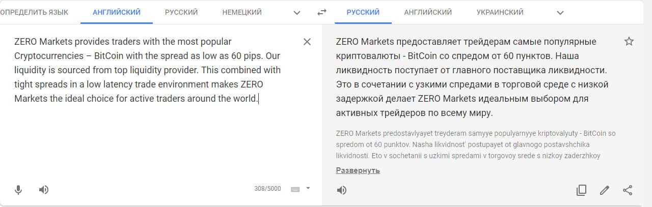Listen to the English source text

pyautogui.click(x=44, y=190)
